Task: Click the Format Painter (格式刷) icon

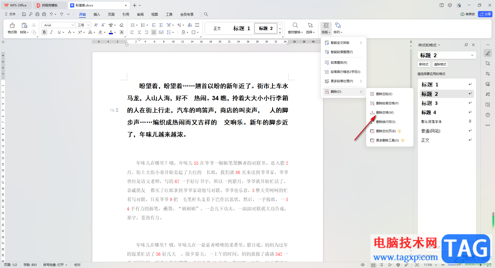Action: (x=12, y=25)
